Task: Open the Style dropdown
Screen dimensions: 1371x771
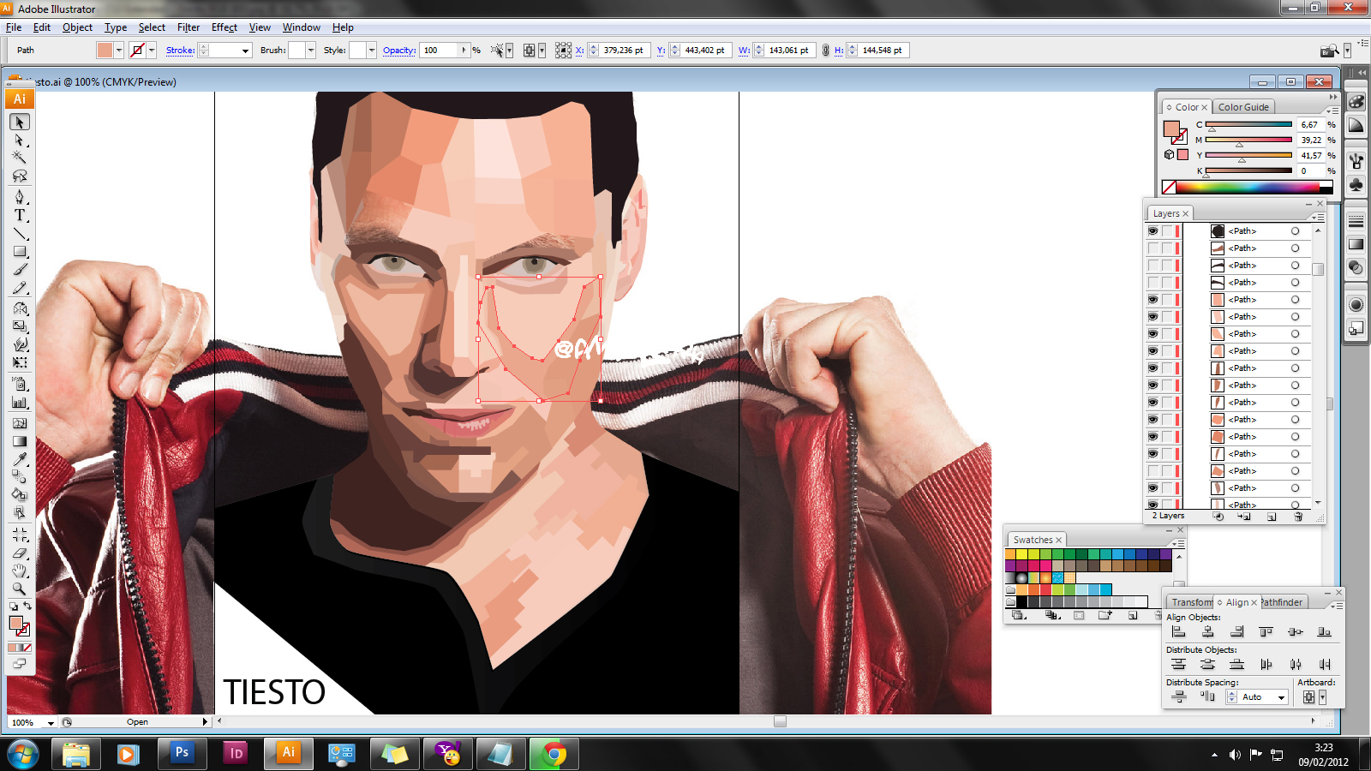Action: (371, 51)
